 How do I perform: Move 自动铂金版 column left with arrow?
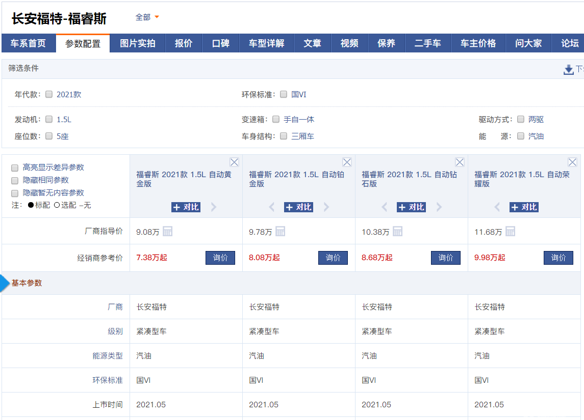(x=271, y=207)
